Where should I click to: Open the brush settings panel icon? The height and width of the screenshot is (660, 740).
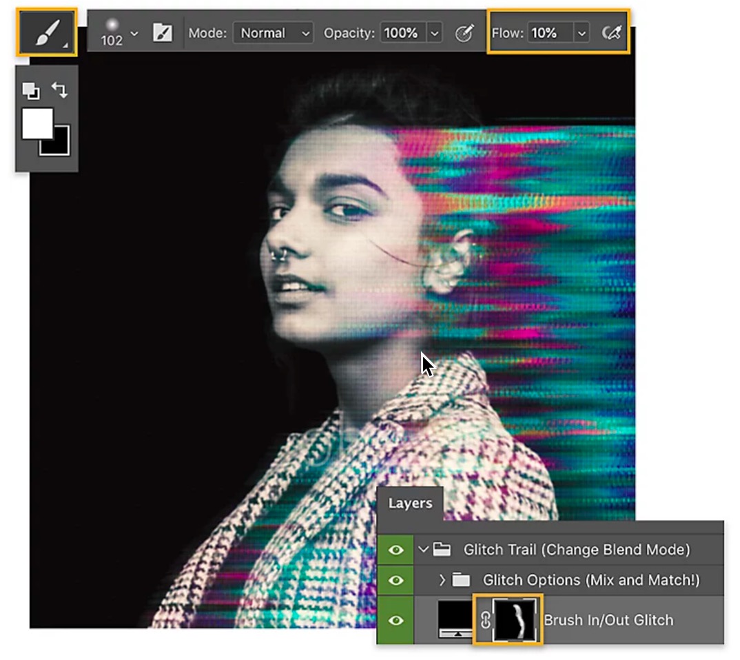point(163,32)
